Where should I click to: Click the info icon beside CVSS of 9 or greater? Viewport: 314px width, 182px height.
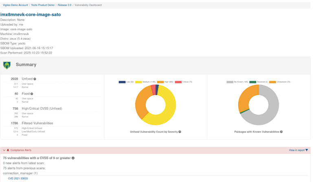pos(73,158)
